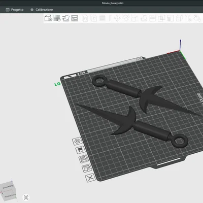Open plate settings hexagon icon
Viewport: 203px width, 203px height.
77,141
